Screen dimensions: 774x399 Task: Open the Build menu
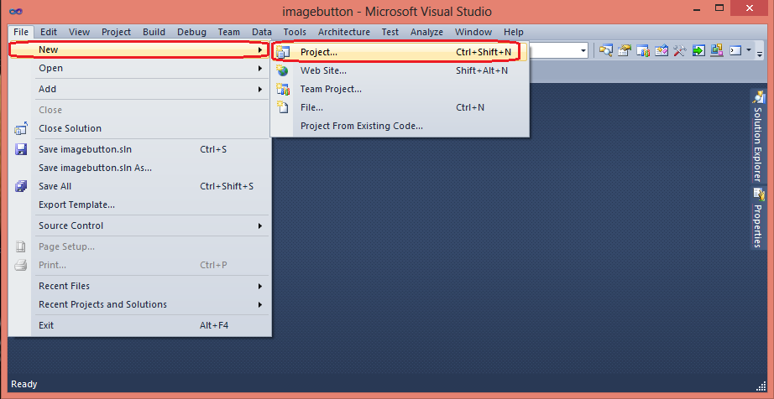click(154, 32)
